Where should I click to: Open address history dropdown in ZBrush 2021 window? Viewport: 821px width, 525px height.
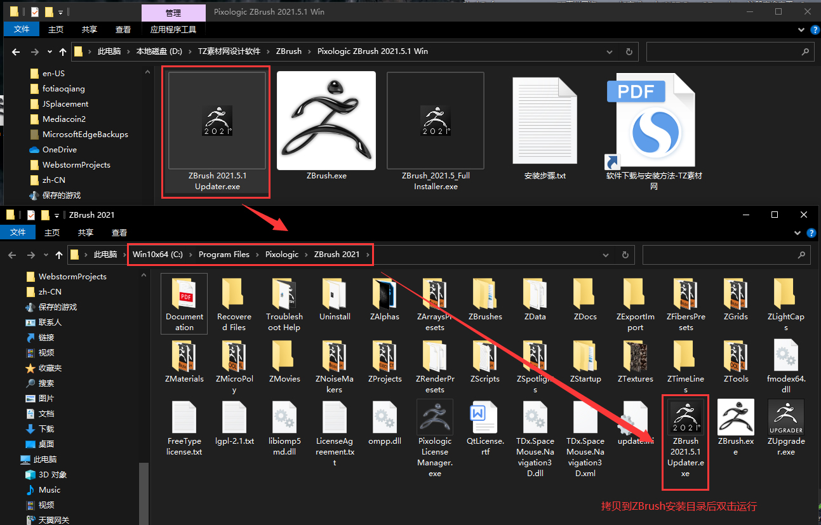tap(606, 255)
